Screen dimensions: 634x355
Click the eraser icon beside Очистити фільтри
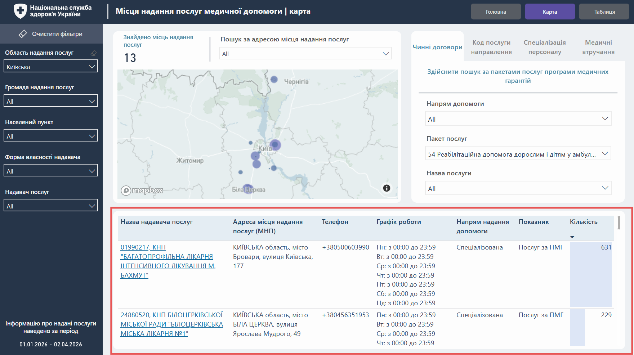click(23, 34)
